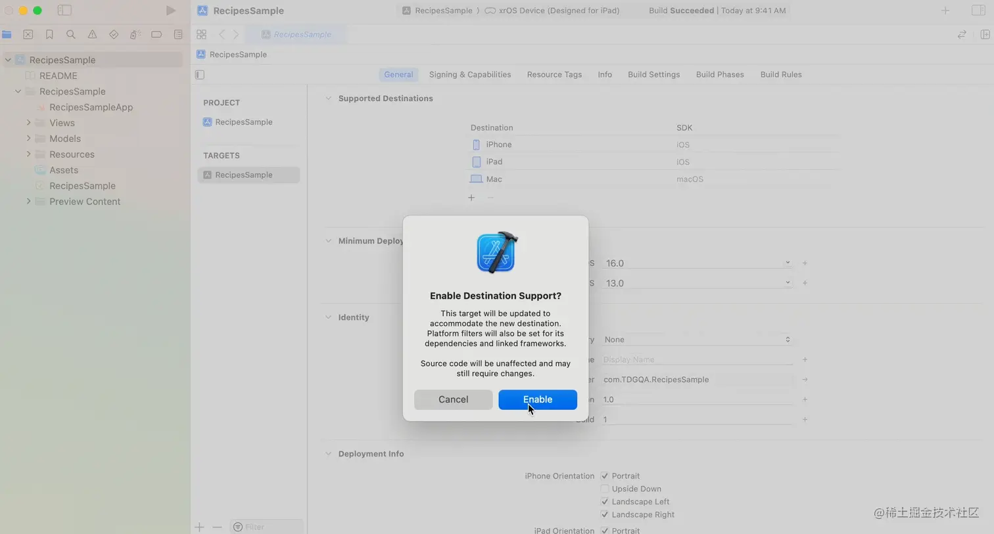Switch to Resource Tags tab
The height and width of the screenshot is (534, 994).
click(554, 75)
